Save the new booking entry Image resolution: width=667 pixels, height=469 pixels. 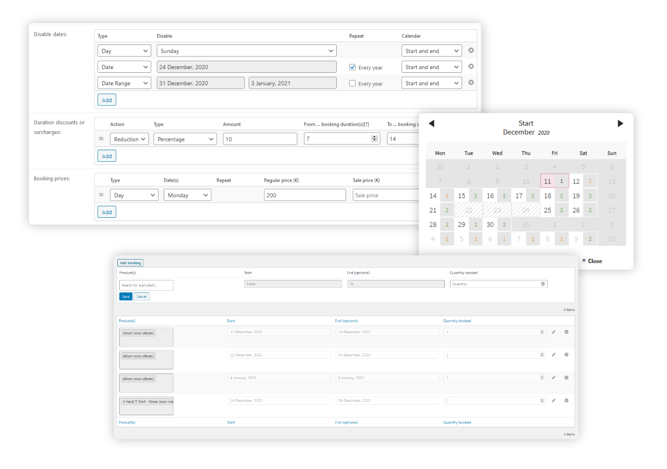(x=125, y=296)
